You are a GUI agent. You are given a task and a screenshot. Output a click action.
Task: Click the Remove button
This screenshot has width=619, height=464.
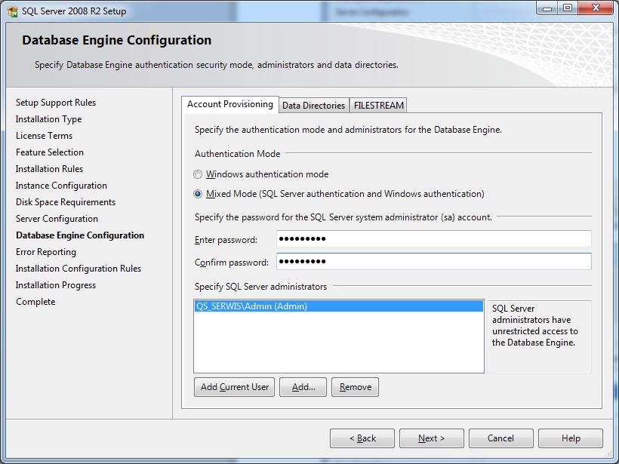point(356,387)
